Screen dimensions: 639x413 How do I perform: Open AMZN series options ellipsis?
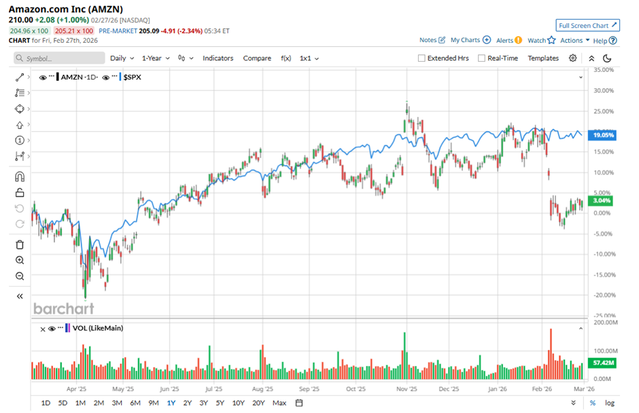pos(52,76)
